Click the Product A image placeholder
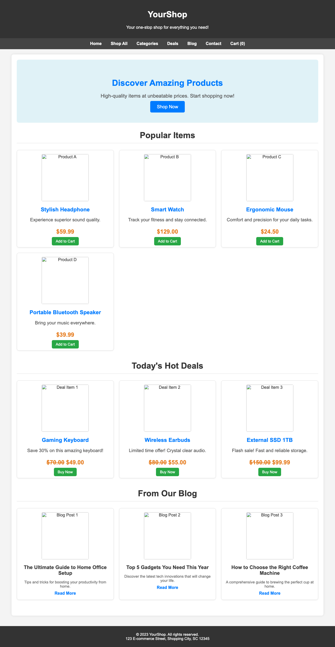 65,178
